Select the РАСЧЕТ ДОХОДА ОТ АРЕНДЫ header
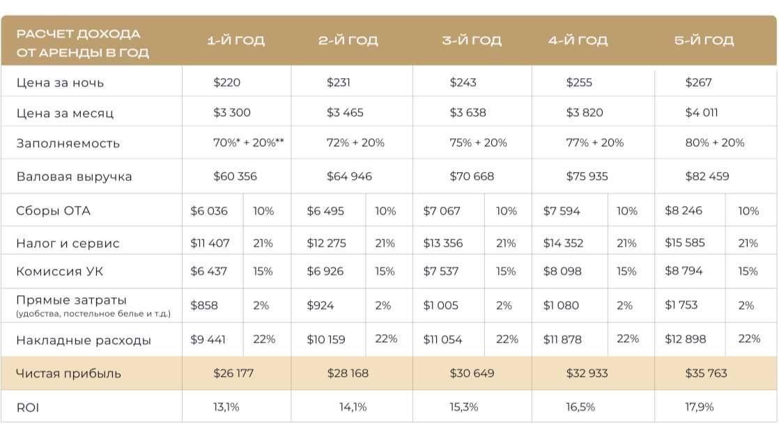The image size is (779, 434). click(82, 43)
